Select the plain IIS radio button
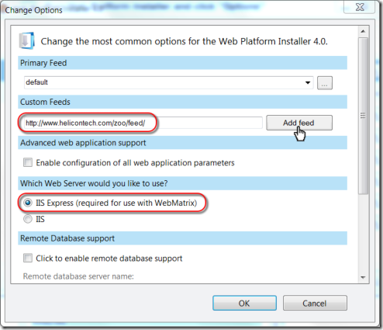This screenshot has width=383, height=330. (28, 219)
